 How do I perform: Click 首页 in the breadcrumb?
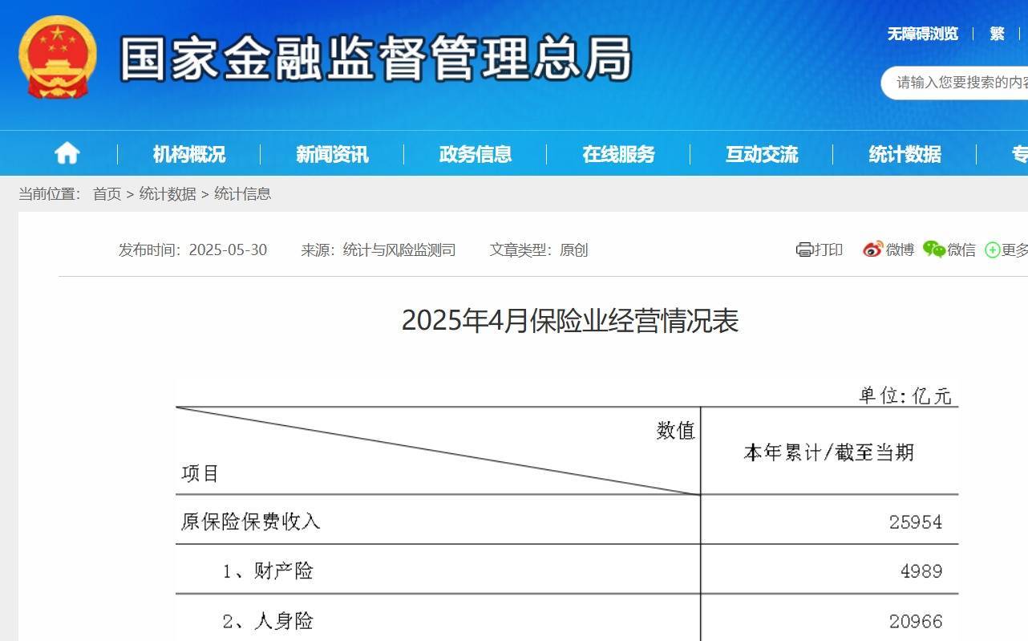pyautogui.click(x=107, y=194)
